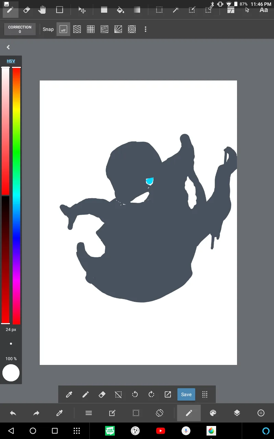Switch color mode via HSV label

point(11,61)
